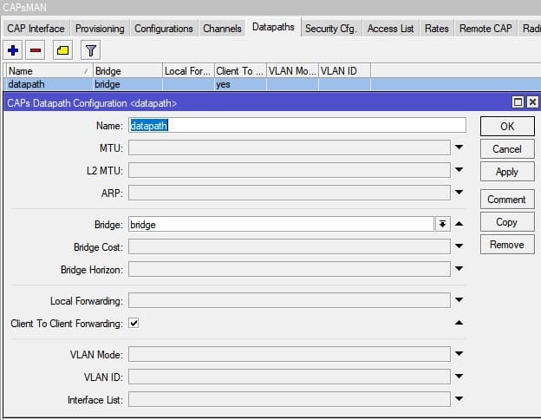Click the Cancel button
The image size is (541, 420).
[x=507, y=149]
